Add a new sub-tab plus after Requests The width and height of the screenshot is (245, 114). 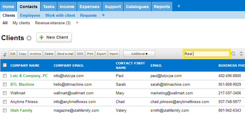coord(103,15)
